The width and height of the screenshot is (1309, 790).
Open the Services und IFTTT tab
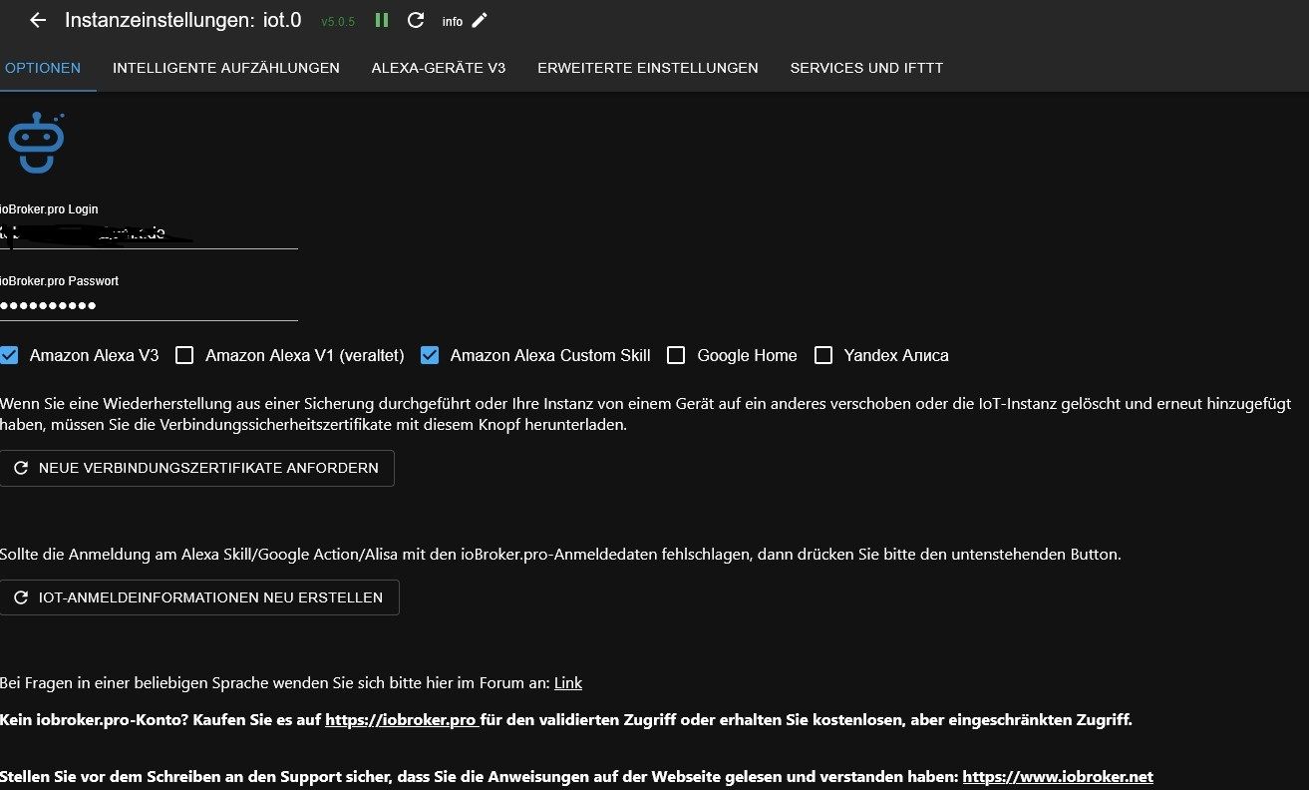pyautogui.click(x=866, y=68)
